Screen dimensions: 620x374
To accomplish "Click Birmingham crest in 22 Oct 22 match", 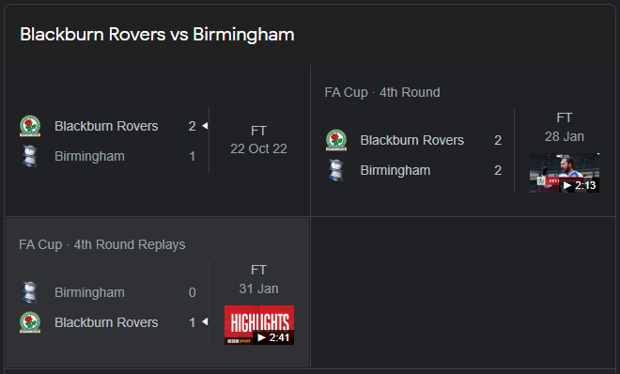I will (x=30, y=156).
